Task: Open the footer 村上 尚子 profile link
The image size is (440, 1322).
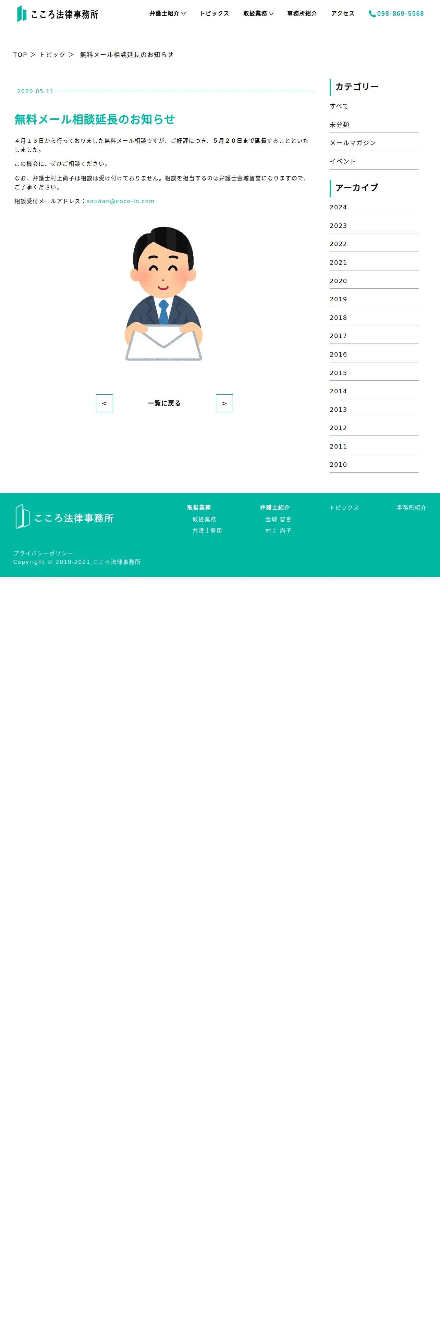Action: point(278,531)
